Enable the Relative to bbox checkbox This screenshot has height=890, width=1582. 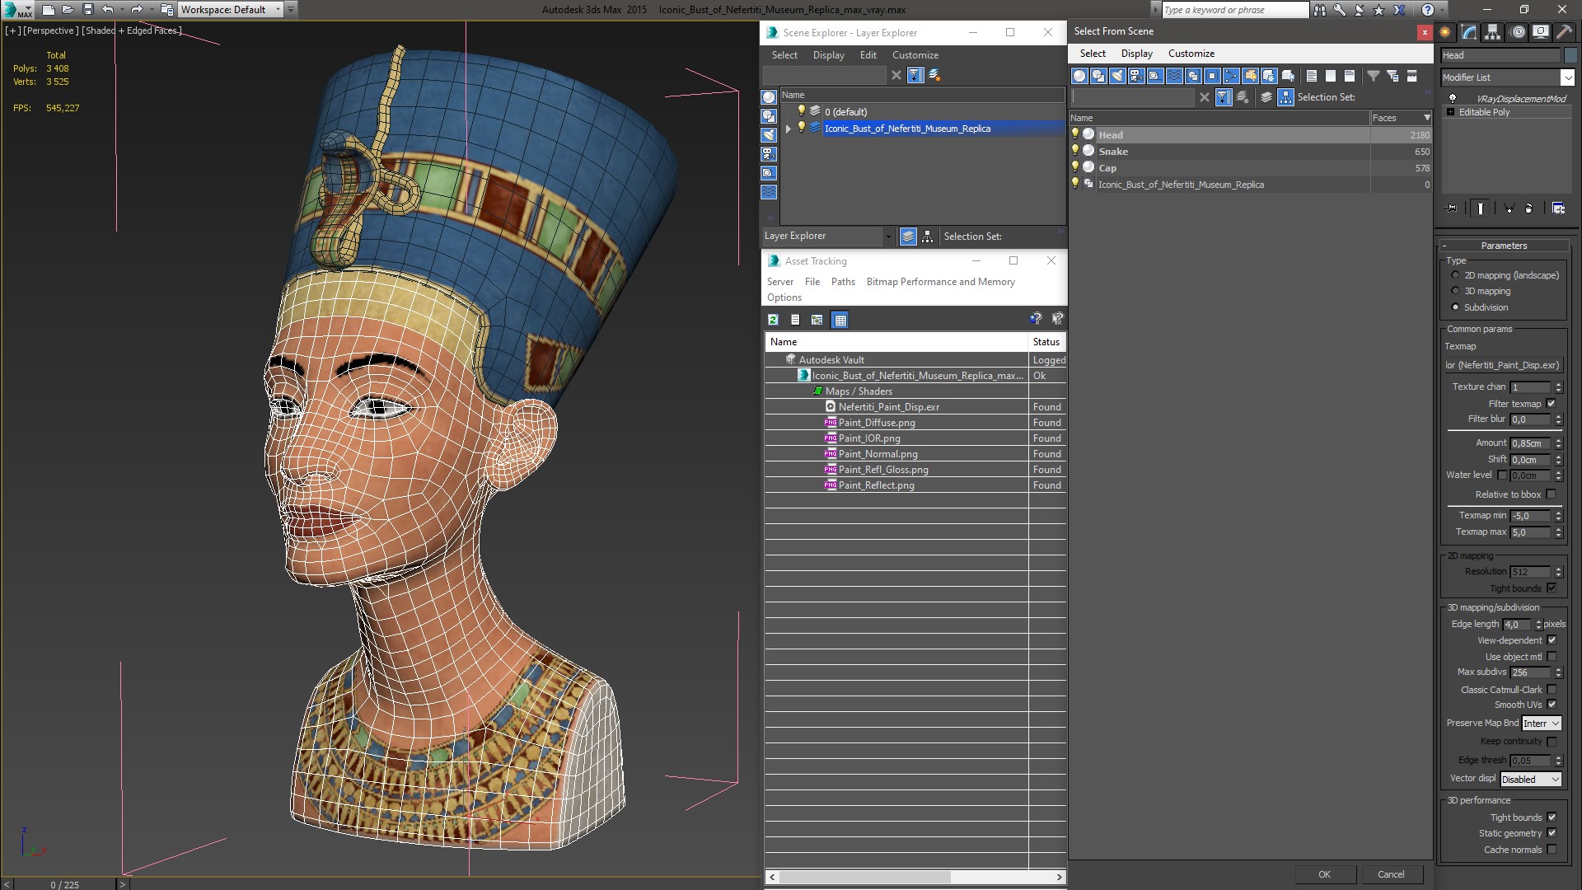pos(1551,494)
